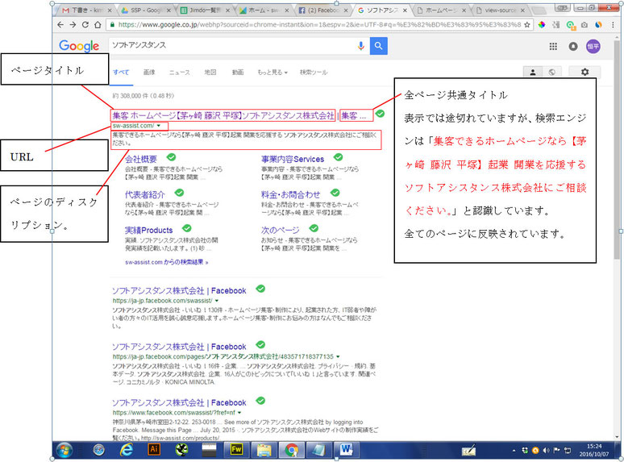
Task: Open Safari compass icon in taskbar
Action: pos(98,450)
